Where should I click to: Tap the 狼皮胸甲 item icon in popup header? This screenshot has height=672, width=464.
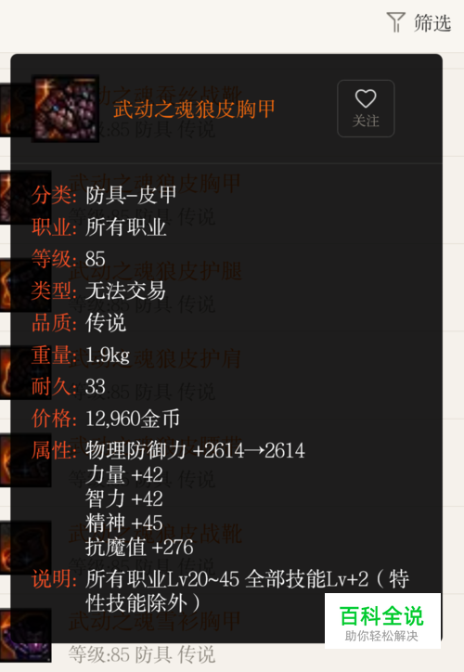point(66,109)
